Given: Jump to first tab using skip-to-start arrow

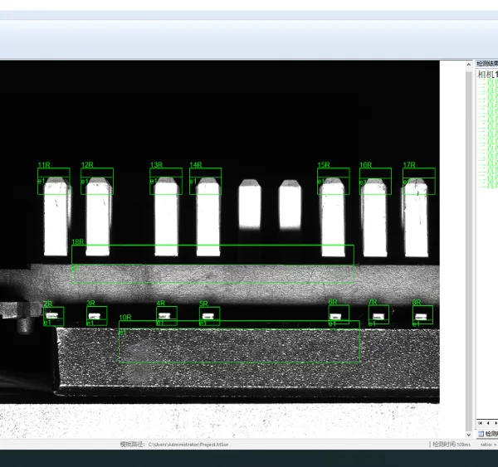Looking at the screenshot, I should point(481,423).
